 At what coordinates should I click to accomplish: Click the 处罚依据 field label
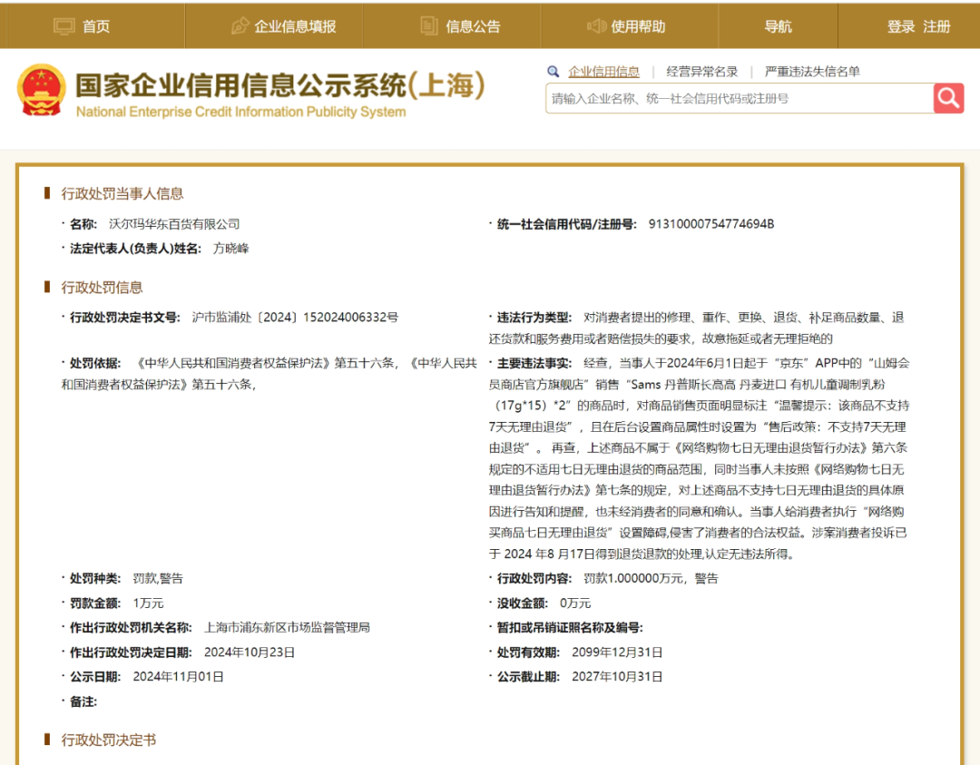coord(95,363)
